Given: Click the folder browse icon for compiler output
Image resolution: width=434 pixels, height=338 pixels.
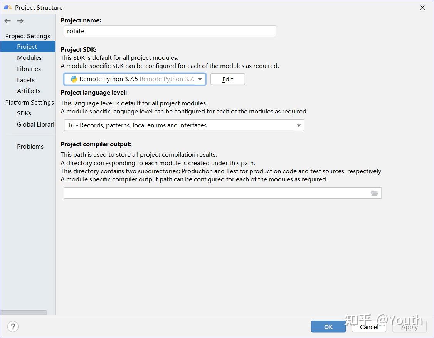Looking at the screenshot, I should [374, 193].
